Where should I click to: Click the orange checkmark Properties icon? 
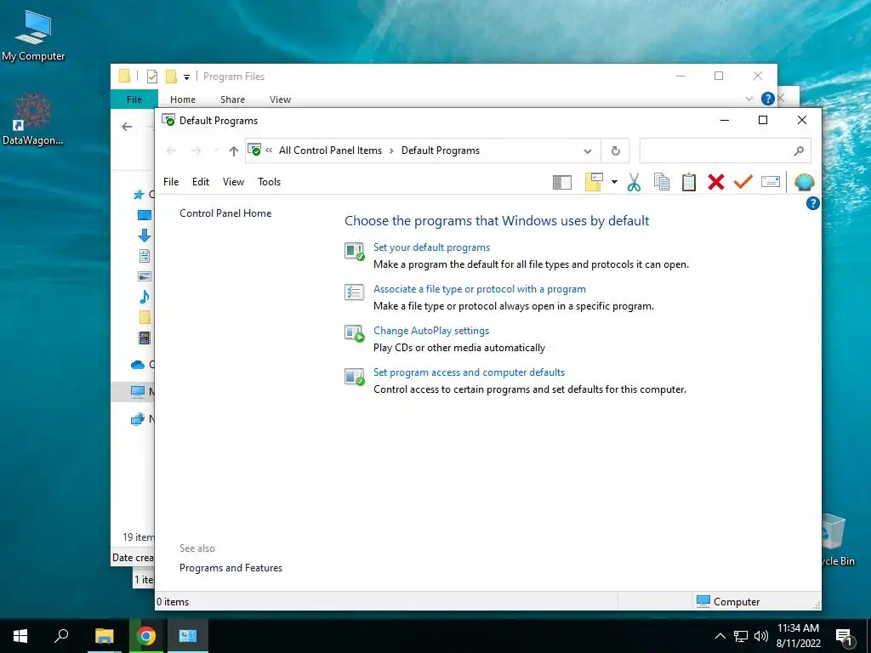[x=743, y=182]
